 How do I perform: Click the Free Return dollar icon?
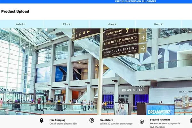pyautogui.click(x=92, y=120)
